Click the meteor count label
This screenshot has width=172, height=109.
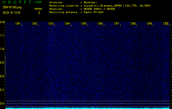38,9
